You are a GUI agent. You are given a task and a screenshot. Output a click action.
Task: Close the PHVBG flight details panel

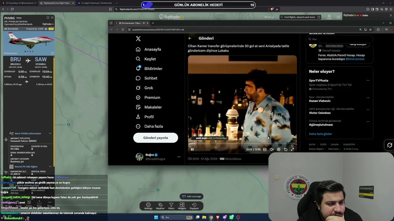(52, 17)
